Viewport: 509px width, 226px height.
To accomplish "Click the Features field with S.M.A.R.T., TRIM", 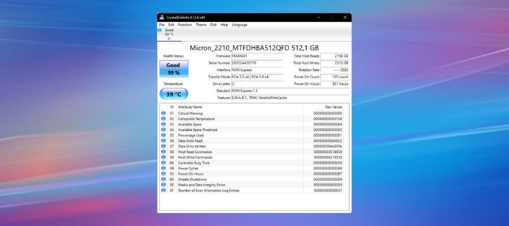I will click(x=290, y=98).
